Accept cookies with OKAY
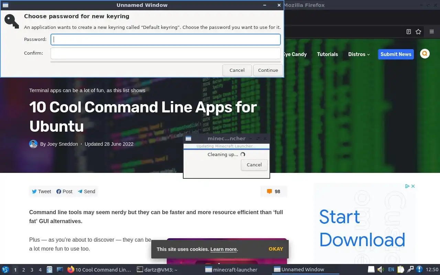This screenshot has height=275, width=440. (276, 249)
